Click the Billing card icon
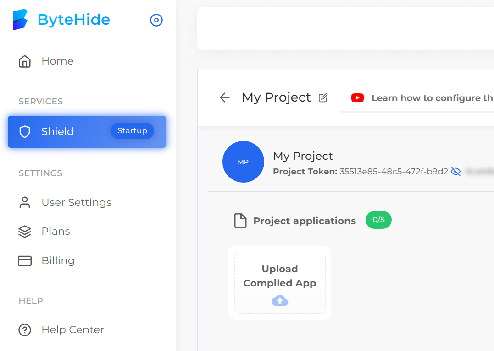The height and width of the screenshot is (351, 494). [x=25, y=260]
